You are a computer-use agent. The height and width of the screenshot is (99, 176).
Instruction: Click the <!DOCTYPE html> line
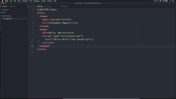pyautogui.click(x=47, y=10)
